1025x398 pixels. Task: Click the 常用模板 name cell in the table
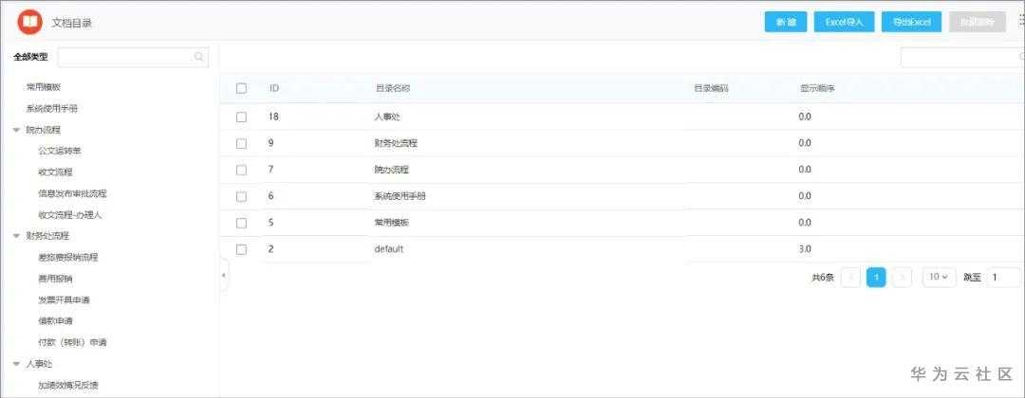click(x=391, y=223)
